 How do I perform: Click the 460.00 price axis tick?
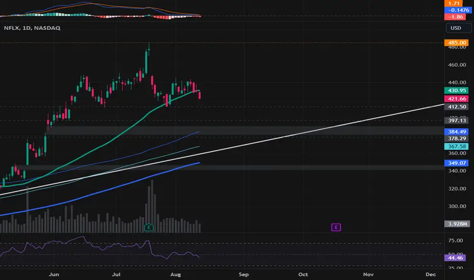[x=457, y=65]
